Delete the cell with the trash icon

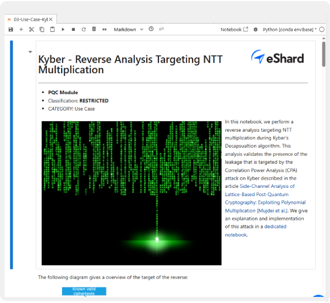coord(94,29)
